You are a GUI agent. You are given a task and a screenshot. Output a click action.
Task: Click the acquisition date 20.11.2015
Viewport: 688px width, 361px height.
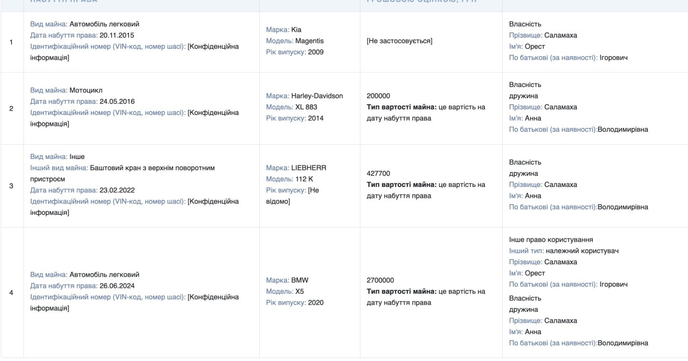[117, 35]
